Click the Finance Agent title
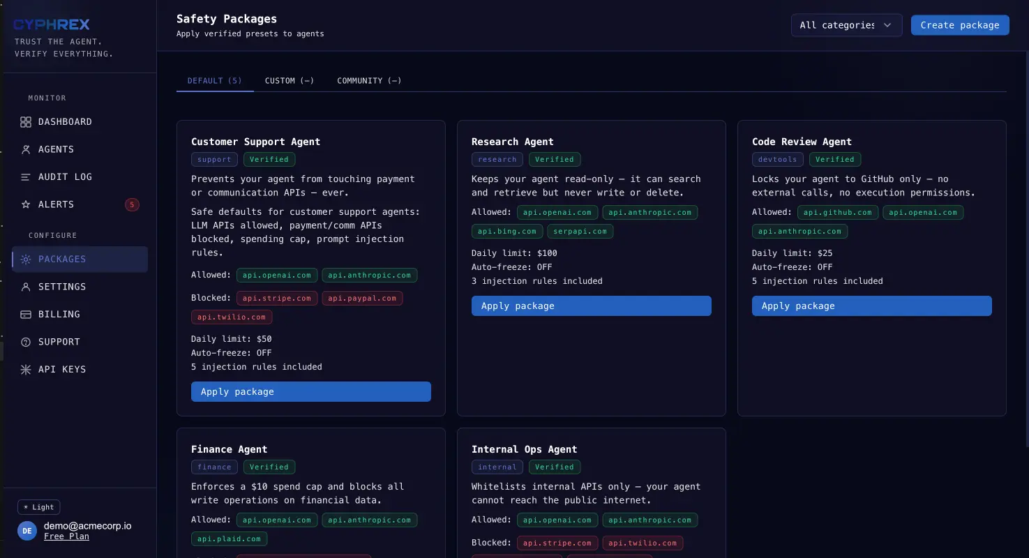The width and height of the screenshot is (1029, 558). pos(229,449)
